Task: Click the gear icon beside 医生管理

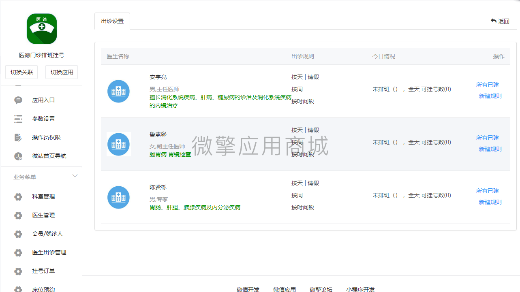Action: tap(18, 215)
